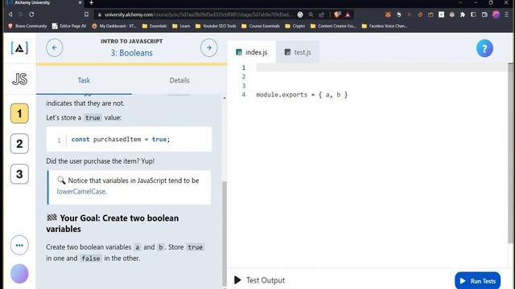
Task: Open the Brave Rewards triangle icon
Action: point(348,14)
